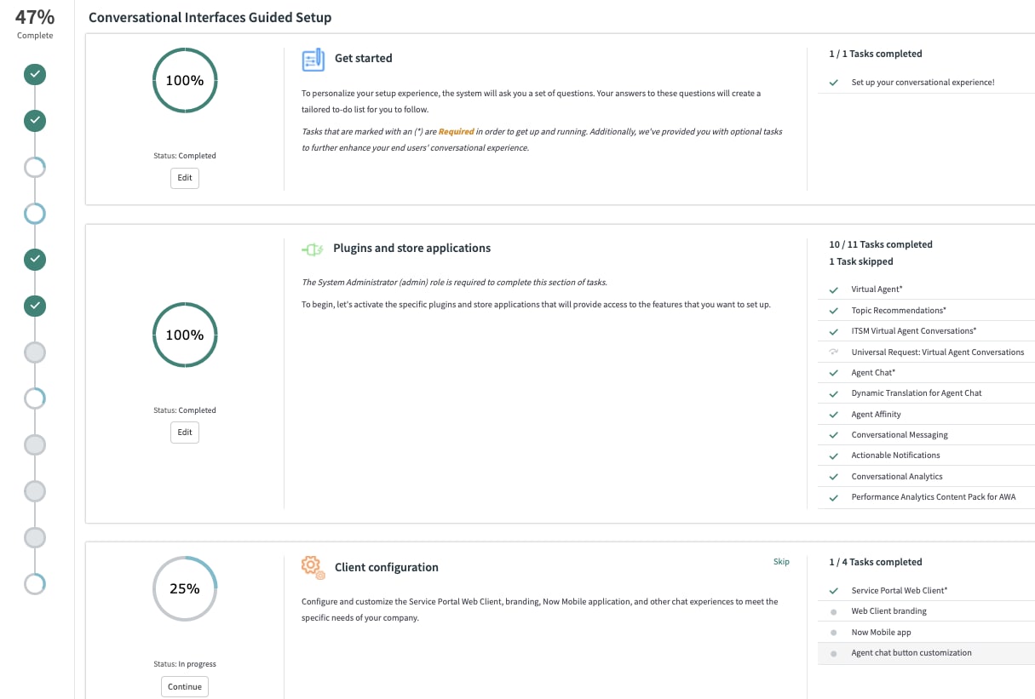The image size is (1035, 699).
Task: Click the checkmark beside Conversational Messaging task
Action: point(833,434)
